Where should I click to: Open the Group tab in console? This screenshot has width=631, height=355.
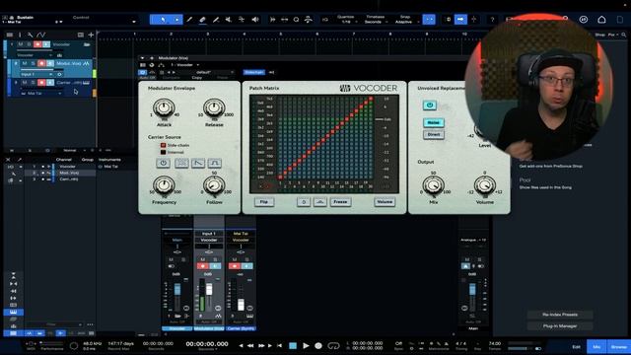tap(88, 160)
